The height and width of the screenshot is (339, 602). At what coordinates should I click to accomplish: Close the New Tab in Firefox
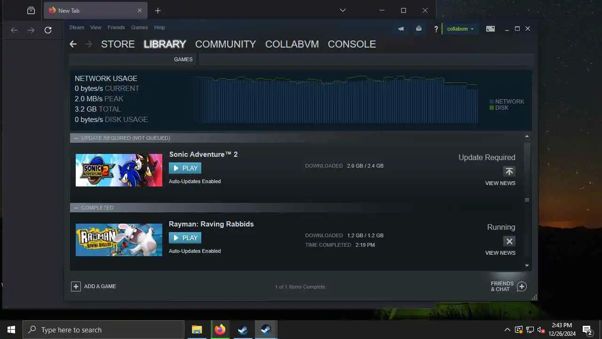140,10
